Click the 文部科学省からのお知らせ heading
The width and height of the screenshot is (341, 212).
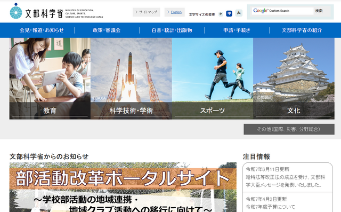[49, 156]
